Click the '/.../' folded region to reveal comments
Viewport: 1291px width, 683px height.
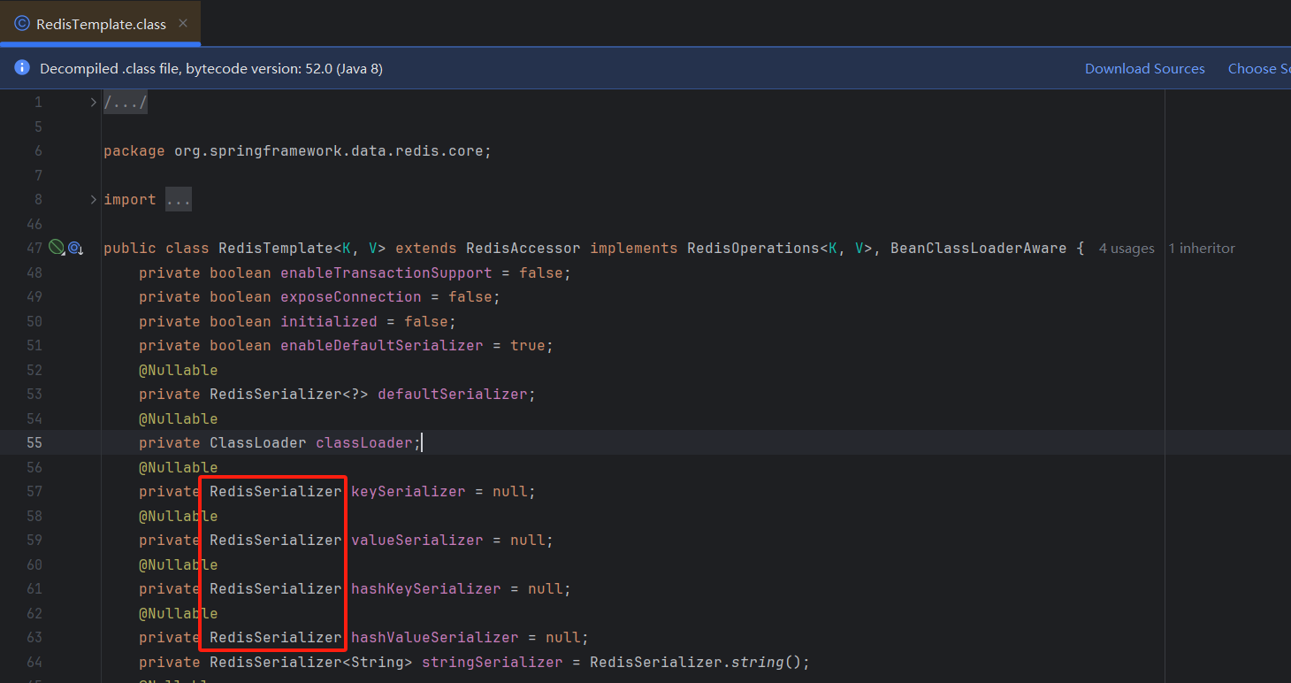(125, 101)
